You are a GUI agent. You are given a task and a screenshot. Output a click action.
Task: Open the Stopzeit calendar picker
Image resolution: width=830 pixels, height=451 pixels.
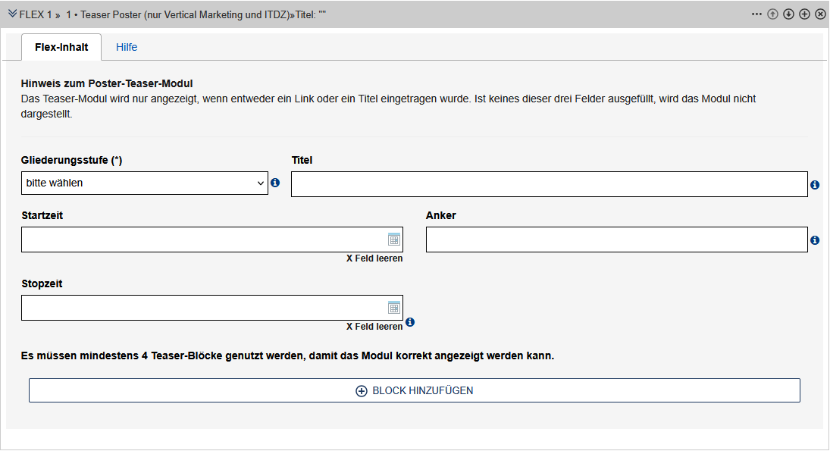393,308
